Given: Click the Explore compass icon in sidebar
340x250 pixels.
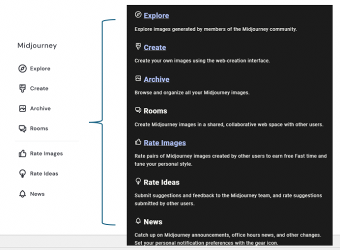Looking at the screenshot, I should [x=22, y=68].
